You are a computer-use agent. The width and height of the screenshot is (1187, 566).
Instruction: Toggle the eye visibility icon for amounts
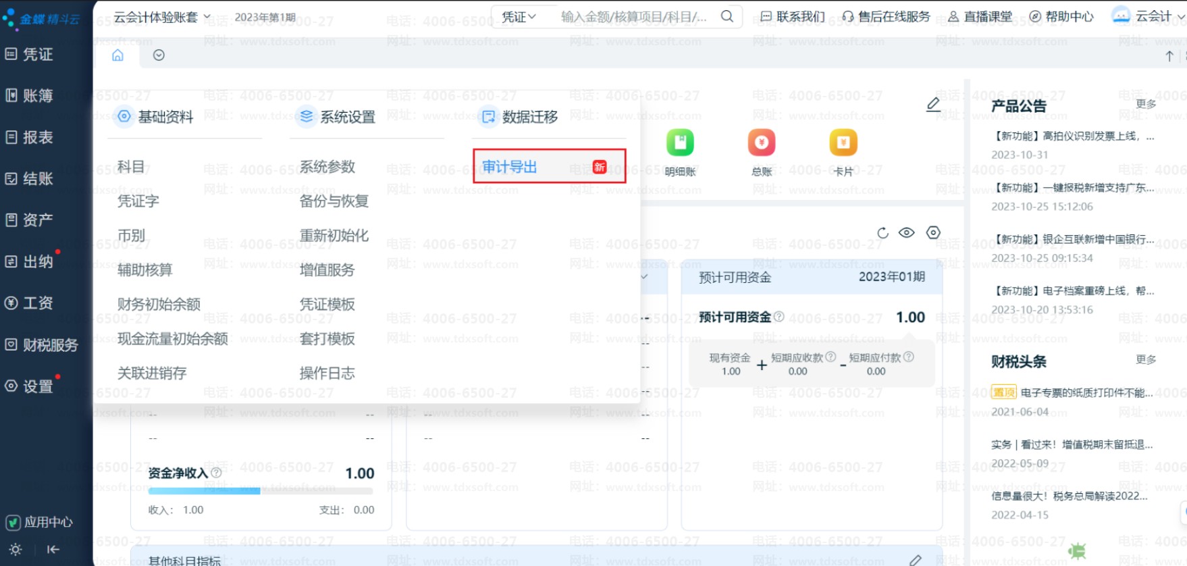click(907, 232)
